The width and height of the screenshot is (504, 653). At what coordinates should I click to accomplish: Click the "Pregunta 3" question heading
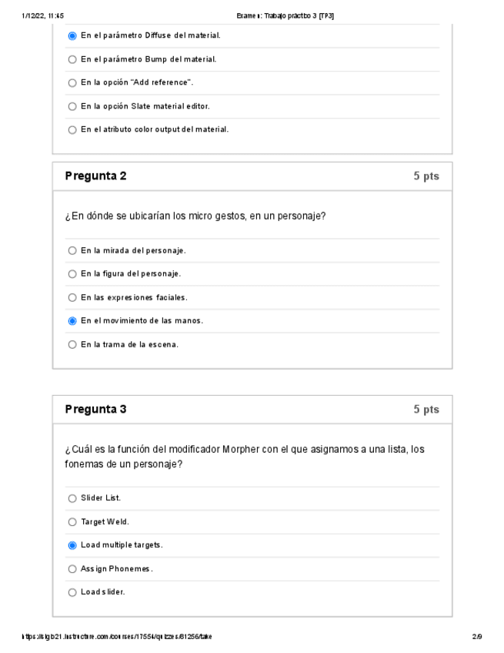point(96,409)
